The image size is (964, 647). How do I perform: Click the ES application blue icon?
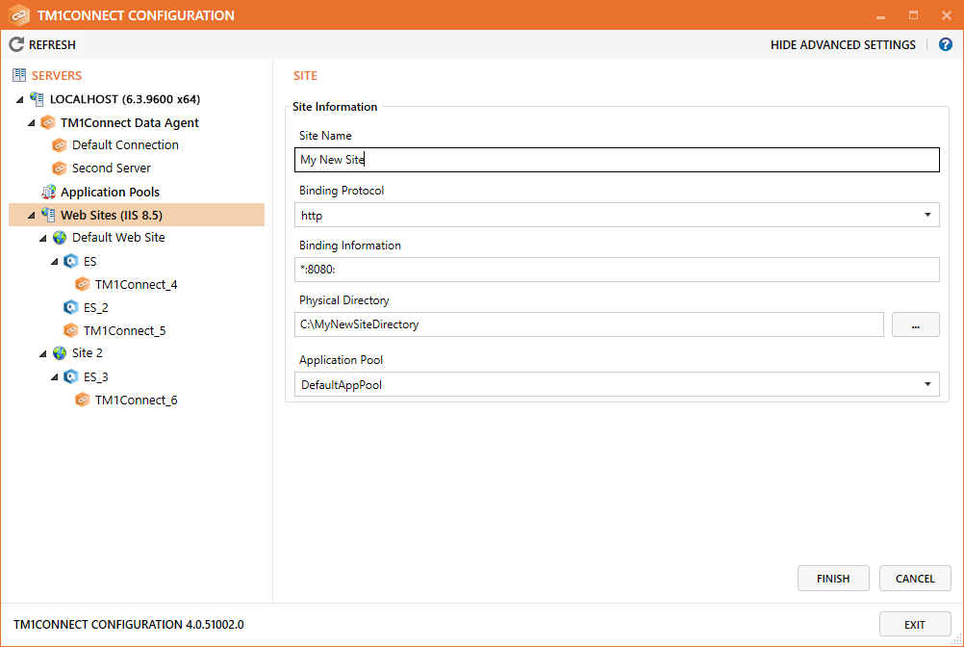[71, 261]
